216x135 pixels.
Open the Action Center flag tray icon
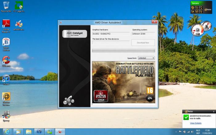[x=180, y=132]
